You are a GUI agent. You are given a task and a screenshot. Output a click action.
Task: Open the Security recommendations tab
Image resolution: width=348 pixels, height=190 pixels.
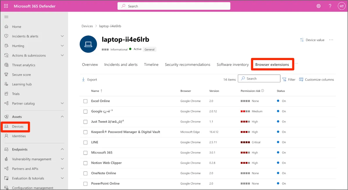coord(187,64)
